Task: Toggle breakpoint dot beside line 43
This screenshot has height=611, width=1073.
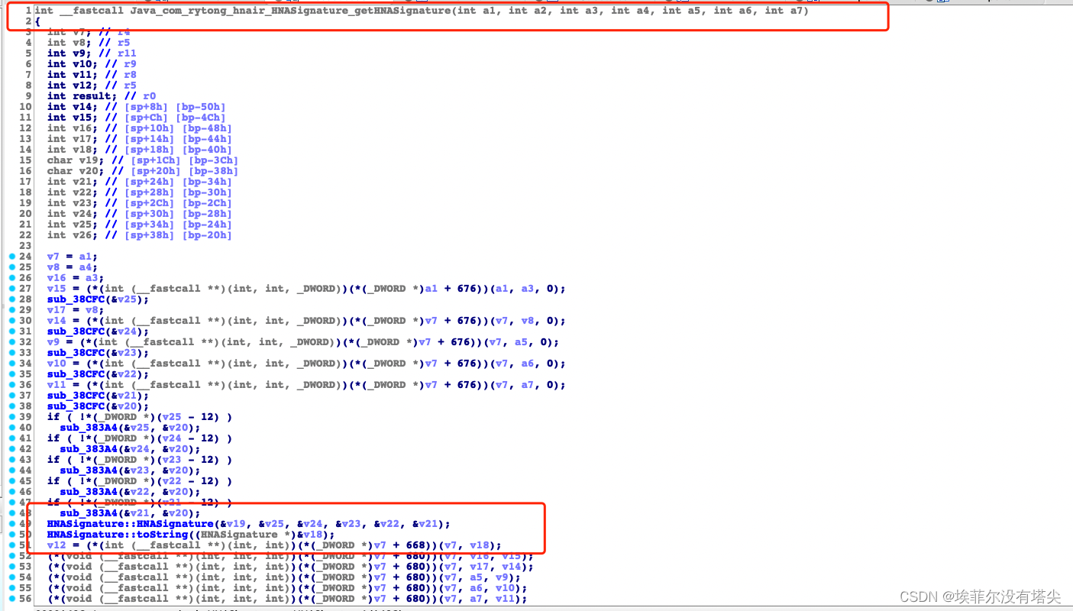Action: (x=11, y=460)
